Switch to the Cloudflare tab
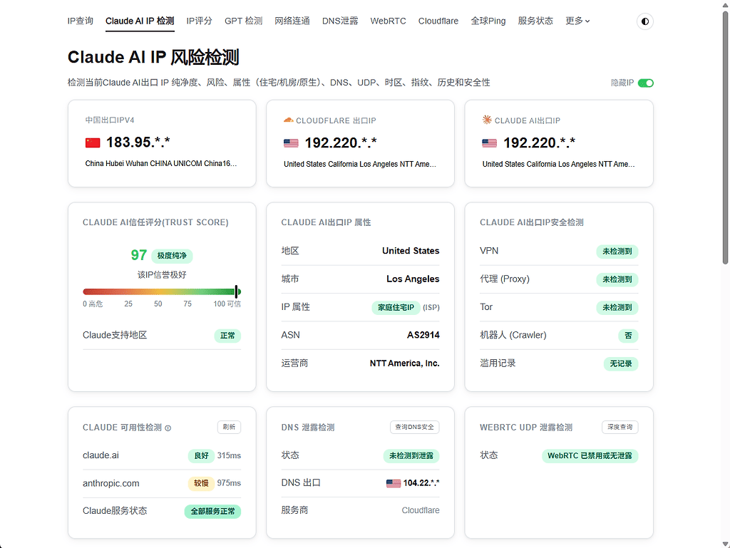 tap(438, 21)
